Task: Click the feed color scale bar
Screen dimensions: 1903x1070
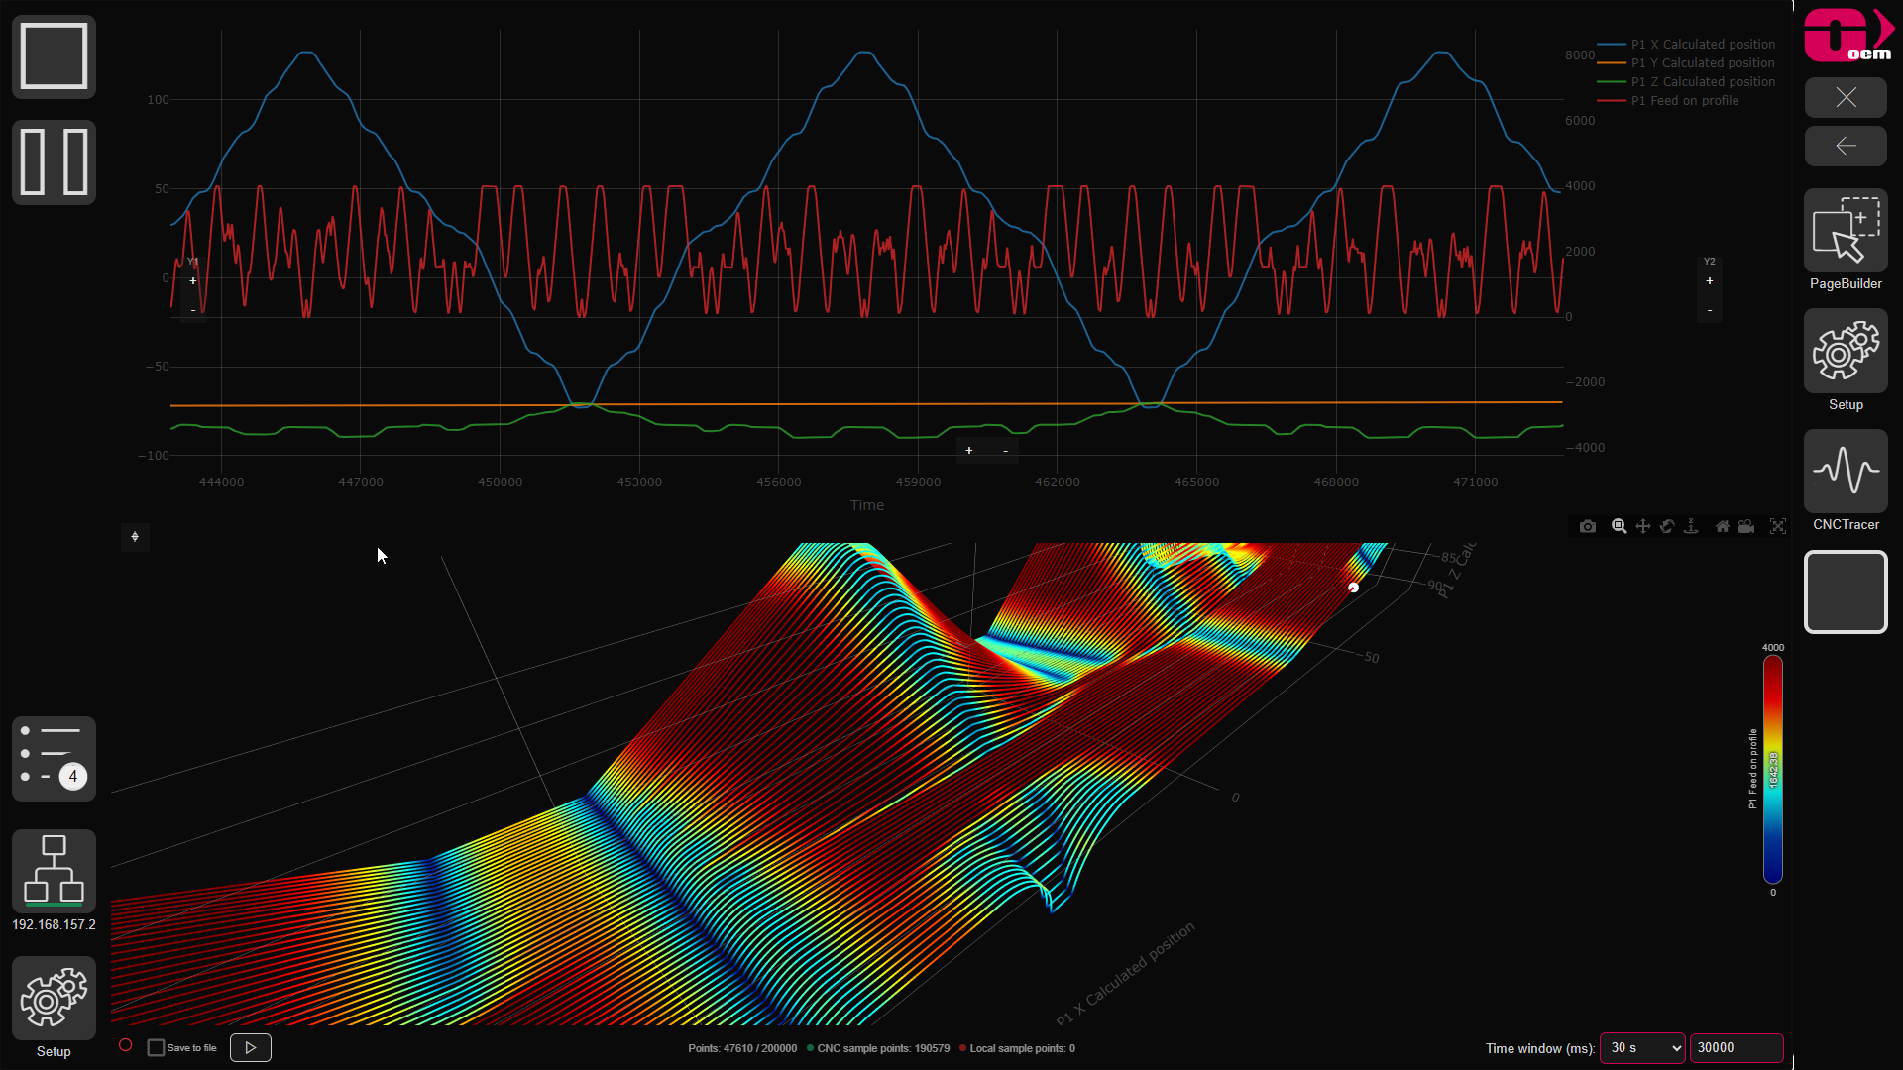Action: point(1773,769)
